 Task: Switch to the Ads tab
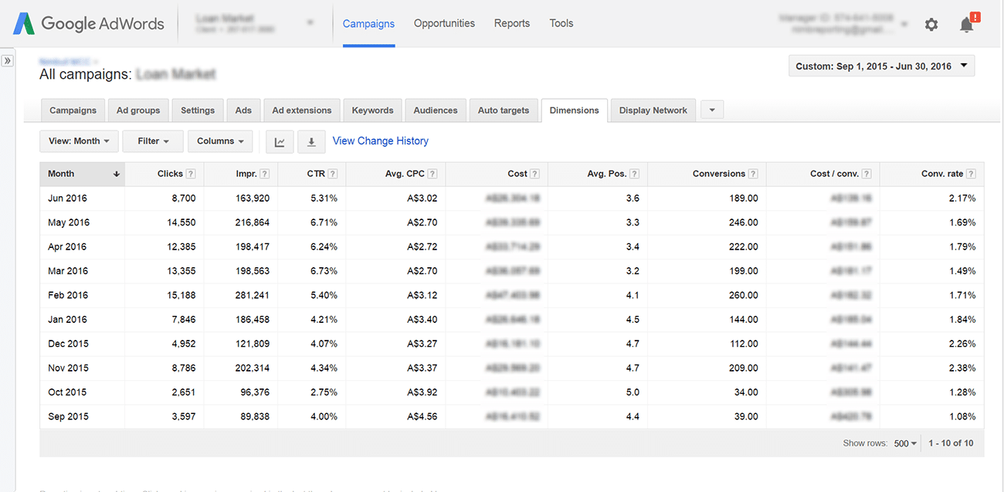coord(243,110)
